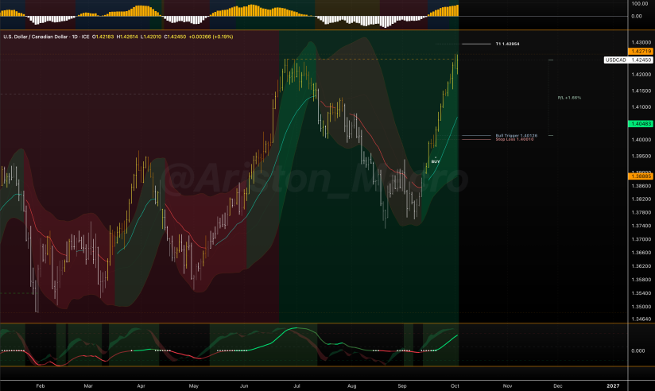
Task: Click the close value C1.42450 in the legend
Action: 175,37
